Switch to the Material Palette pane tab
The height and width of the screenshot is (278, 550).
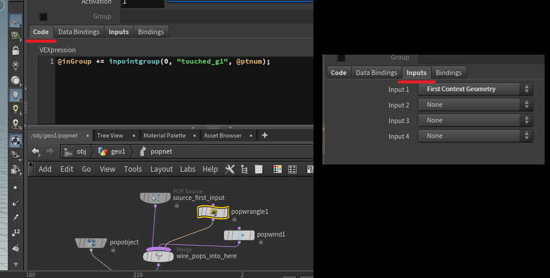click(165, 135)
